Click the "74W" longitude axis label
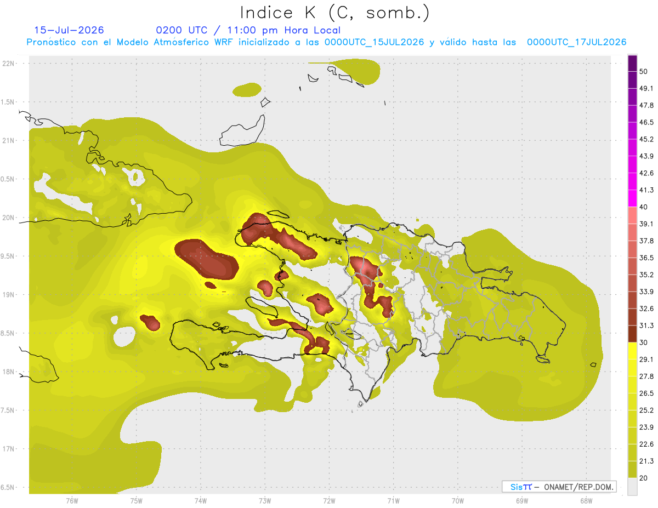658x508 pixels. click(x=200, y=500)
